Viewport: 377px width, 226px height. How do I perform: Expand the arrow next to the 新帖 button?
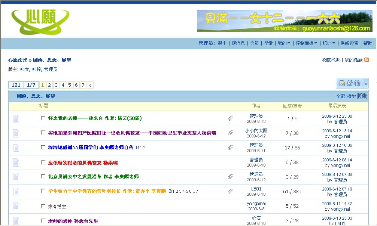(366, 83)
